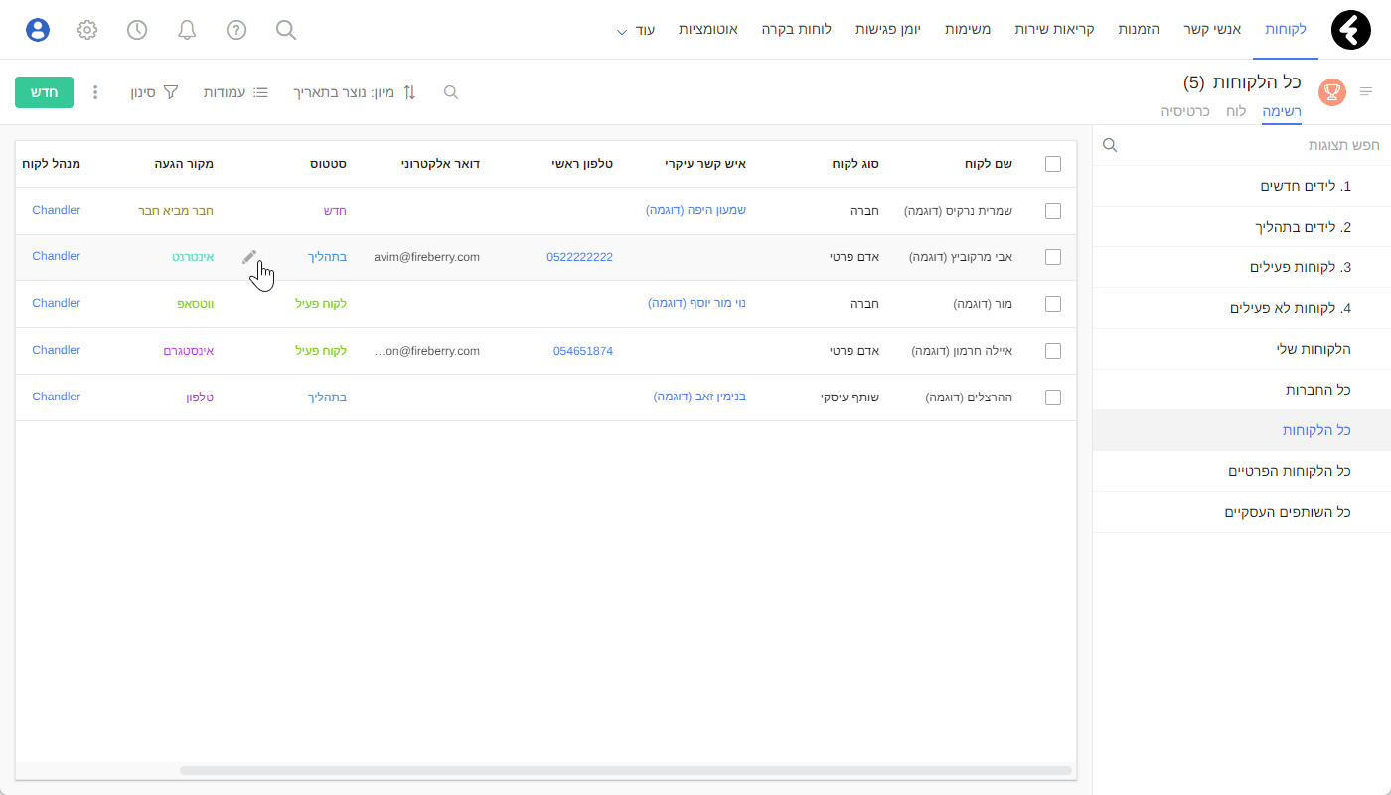Screen dimensions: 1391x795
Task: Toggle the views panel hamburger icon
Action: coord(1366,92)
